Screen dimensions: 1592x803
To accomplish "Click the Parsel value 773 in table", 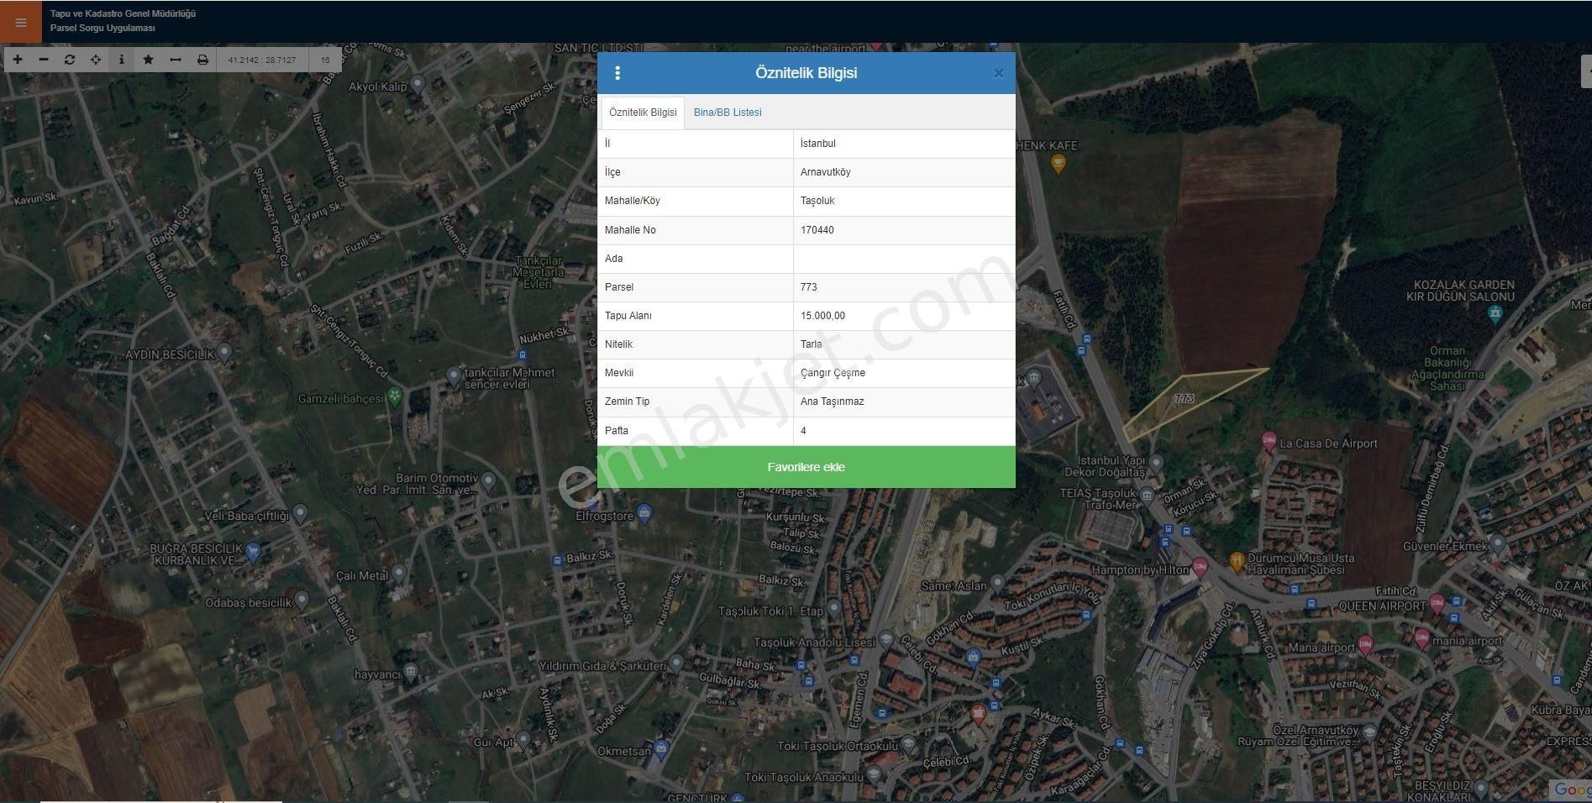I will 904,287.
